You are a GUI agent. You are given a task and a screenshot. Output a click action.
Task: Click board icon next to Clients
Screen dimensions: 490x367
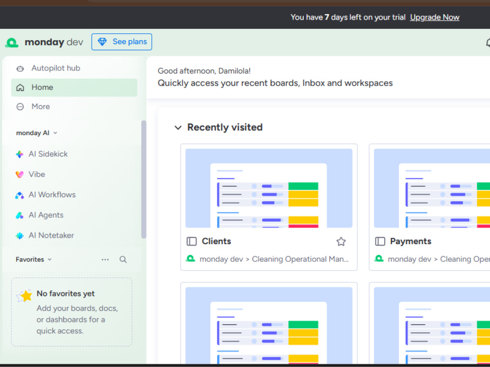(x=192, y=242)
